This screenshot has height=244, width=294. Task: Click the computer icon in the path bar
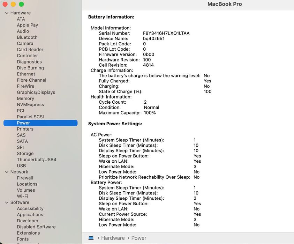click(x=91, y=238)
